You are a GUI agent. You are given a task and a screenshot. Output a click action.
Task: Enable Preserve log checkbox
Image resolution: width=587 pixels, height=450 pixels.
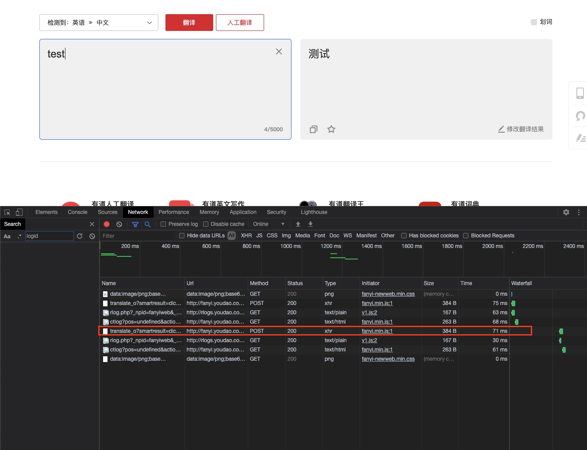pyautogui.click(x=163, y=224)
